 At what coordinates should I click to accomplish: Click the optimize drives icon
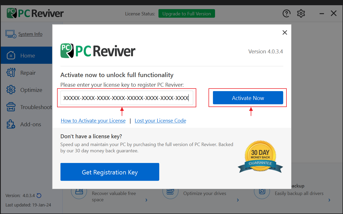(x=170, y=192)
